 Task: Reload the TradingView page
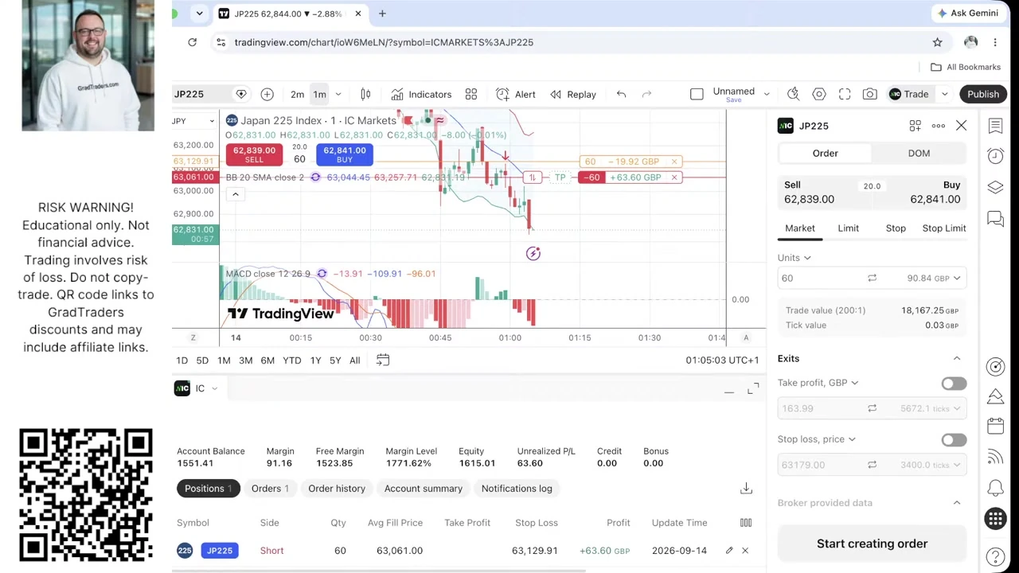[192, 42]
